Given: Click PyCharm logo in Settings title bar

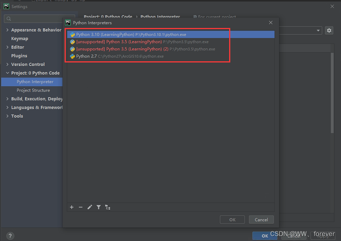Looking at the screenshot, I should 6,7.
